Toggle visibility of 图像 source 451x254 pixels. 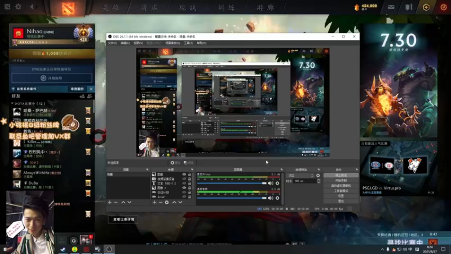(184, 174)
